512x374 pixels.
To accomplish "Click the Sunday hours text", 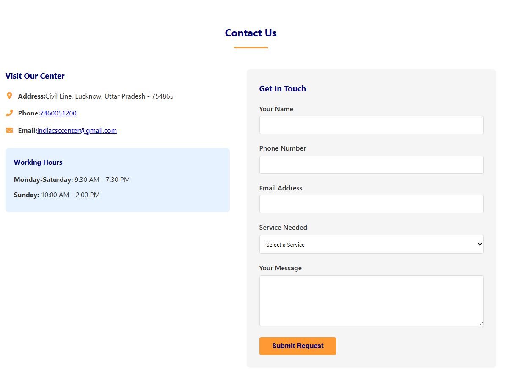I will point(57,195).
